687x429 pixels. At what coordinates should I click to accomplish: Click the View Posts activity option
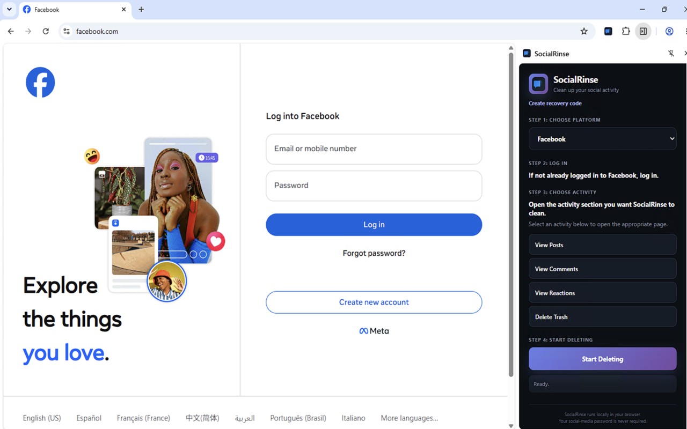pyautogui.click(x=602, y=245)
